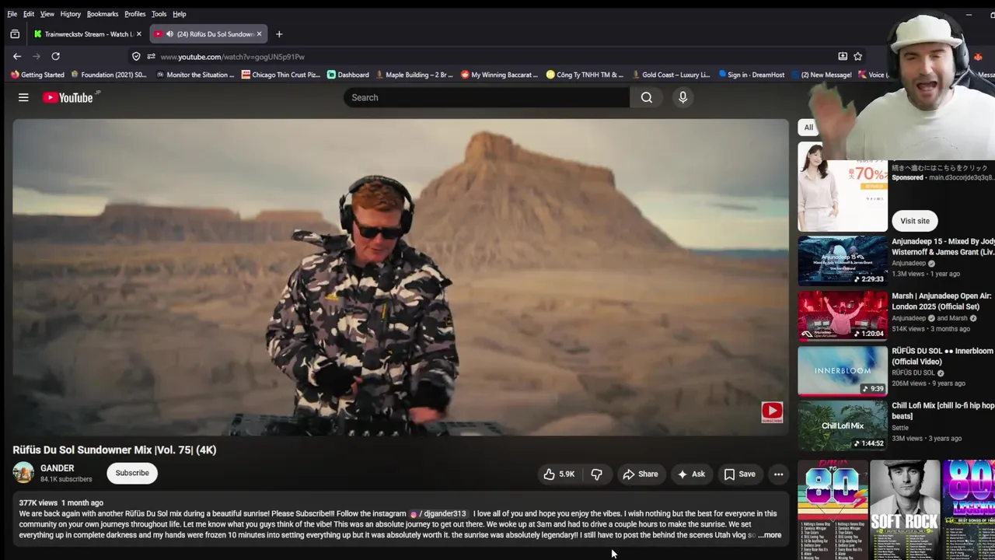Open the My Winning Baccarat bookmark
This screenshot has width=995, height=560.
pyautogui.click(x=499, y=75)
